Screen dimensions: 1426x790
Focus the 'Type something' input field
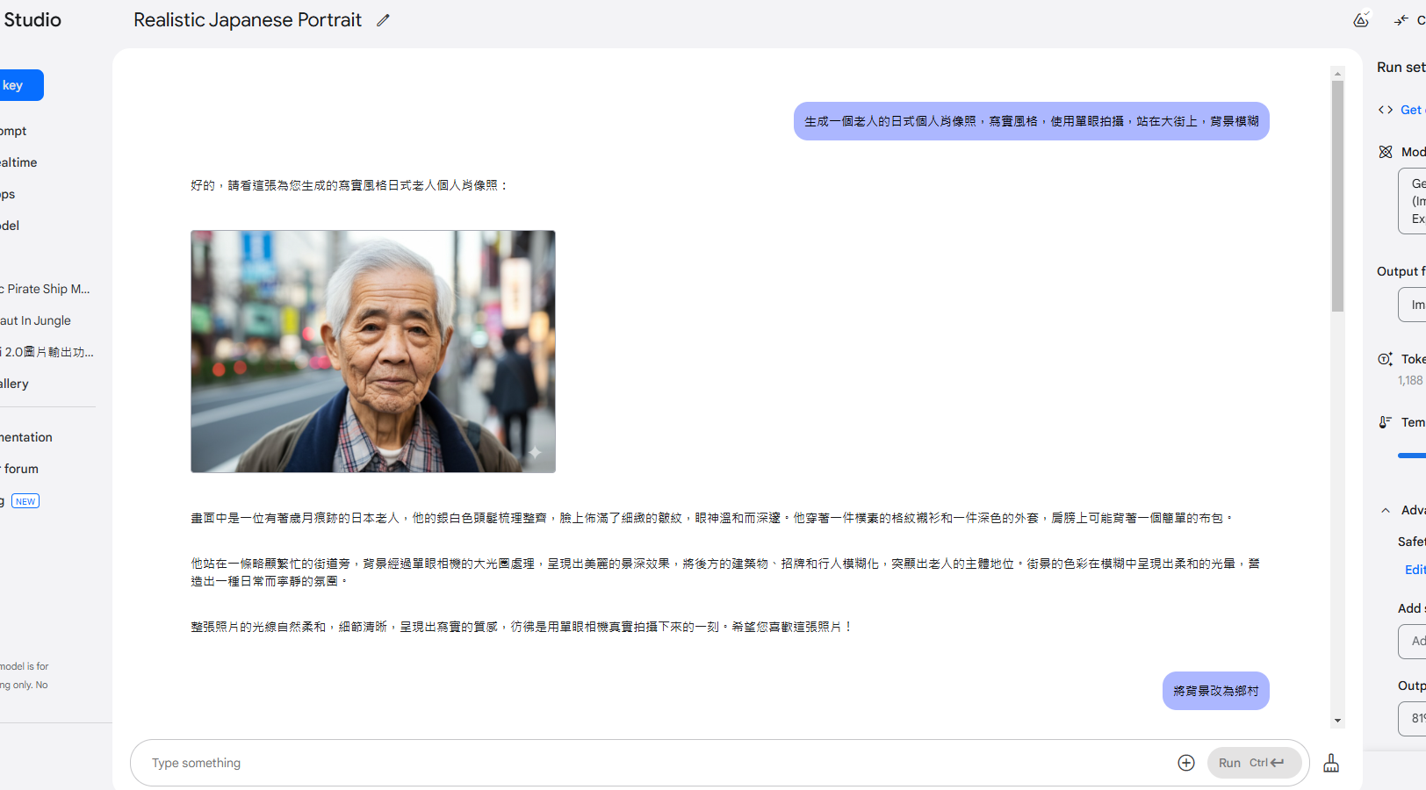659,763
